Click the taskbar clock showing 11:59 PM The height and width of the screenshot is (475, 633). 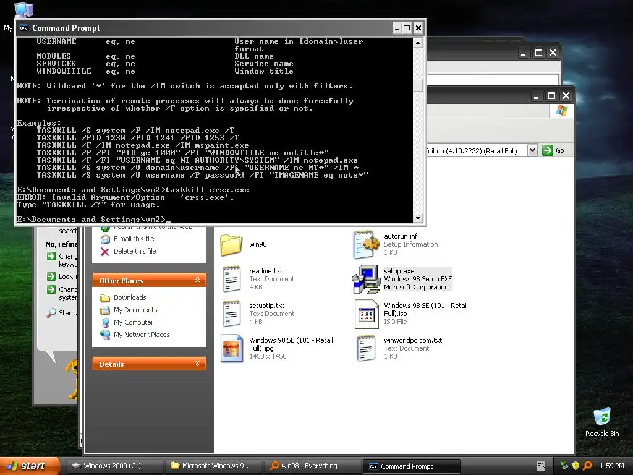coord(610,466)
